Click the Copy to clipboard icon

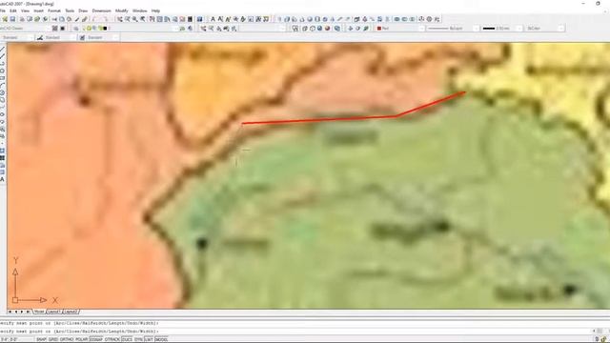pyautogui.click(x=62, y=19)
